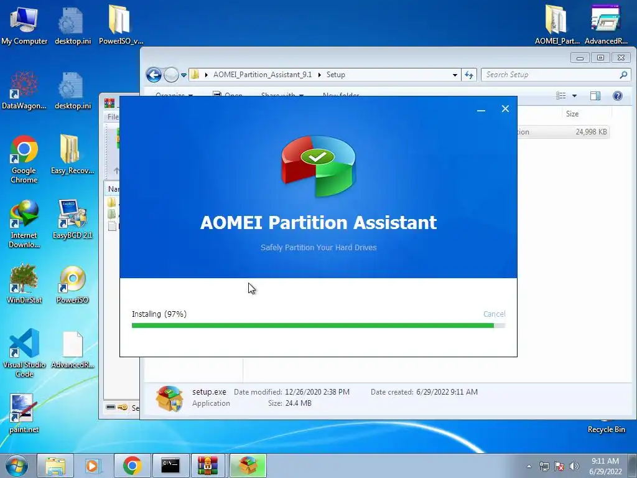Open Google Chrome desktop shortcut

[24, 159]
